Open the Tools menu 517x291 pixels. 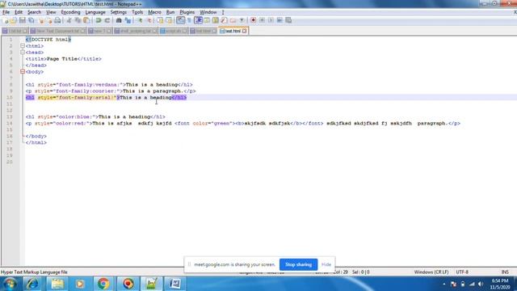coord(137,12)
